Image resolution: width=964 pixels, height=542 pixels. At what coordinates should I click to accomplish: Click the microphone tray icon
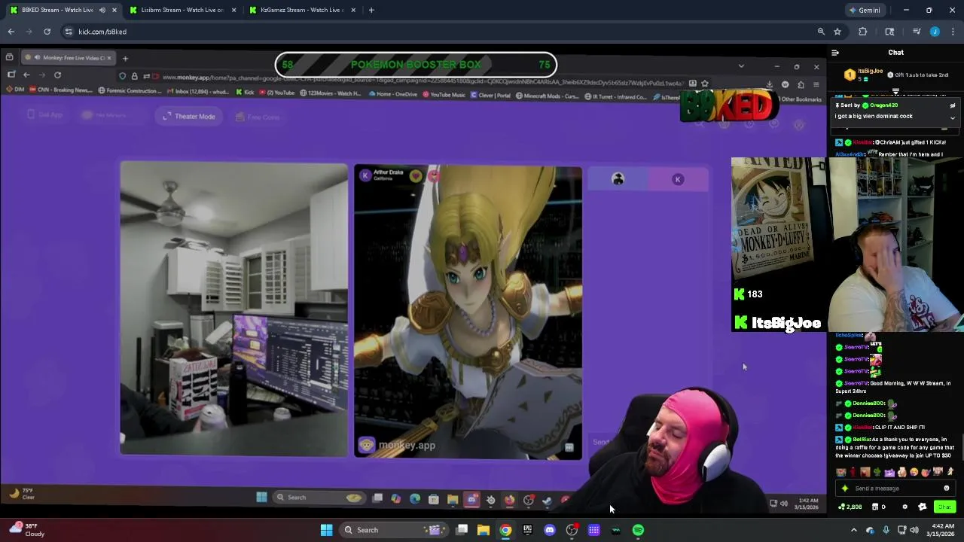click(x=886, y=530)
